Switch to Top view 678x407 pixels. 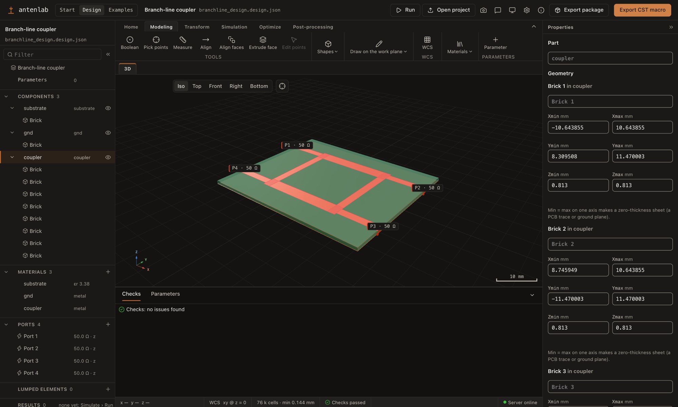point(197,86)
